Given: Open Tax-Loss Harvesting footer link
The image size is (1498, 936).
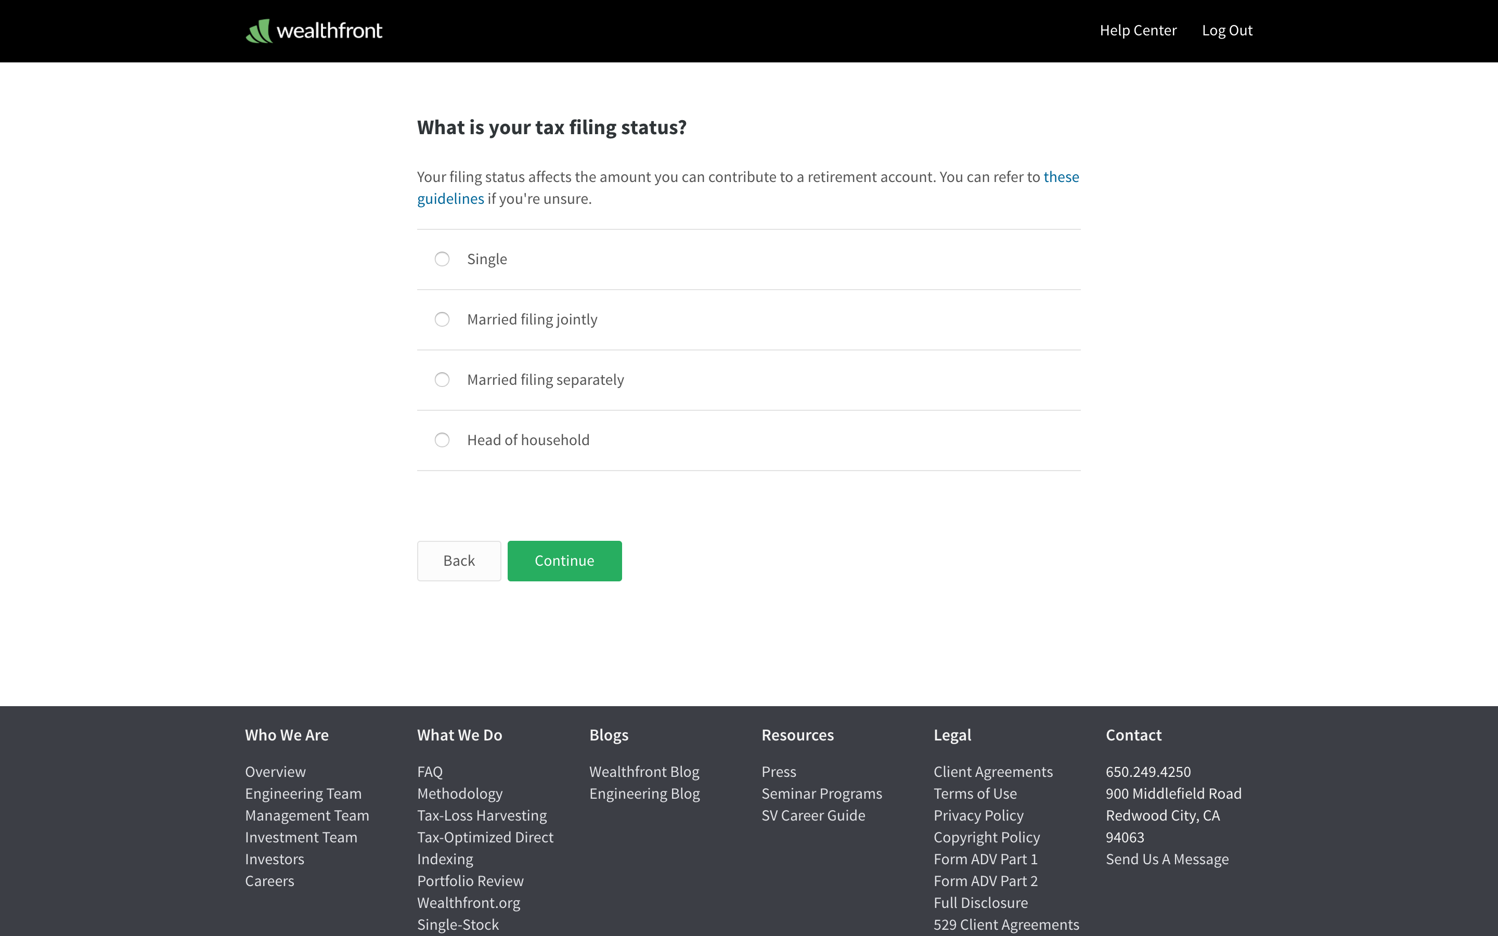Looking at the screenshot, I should pos(482,816).
